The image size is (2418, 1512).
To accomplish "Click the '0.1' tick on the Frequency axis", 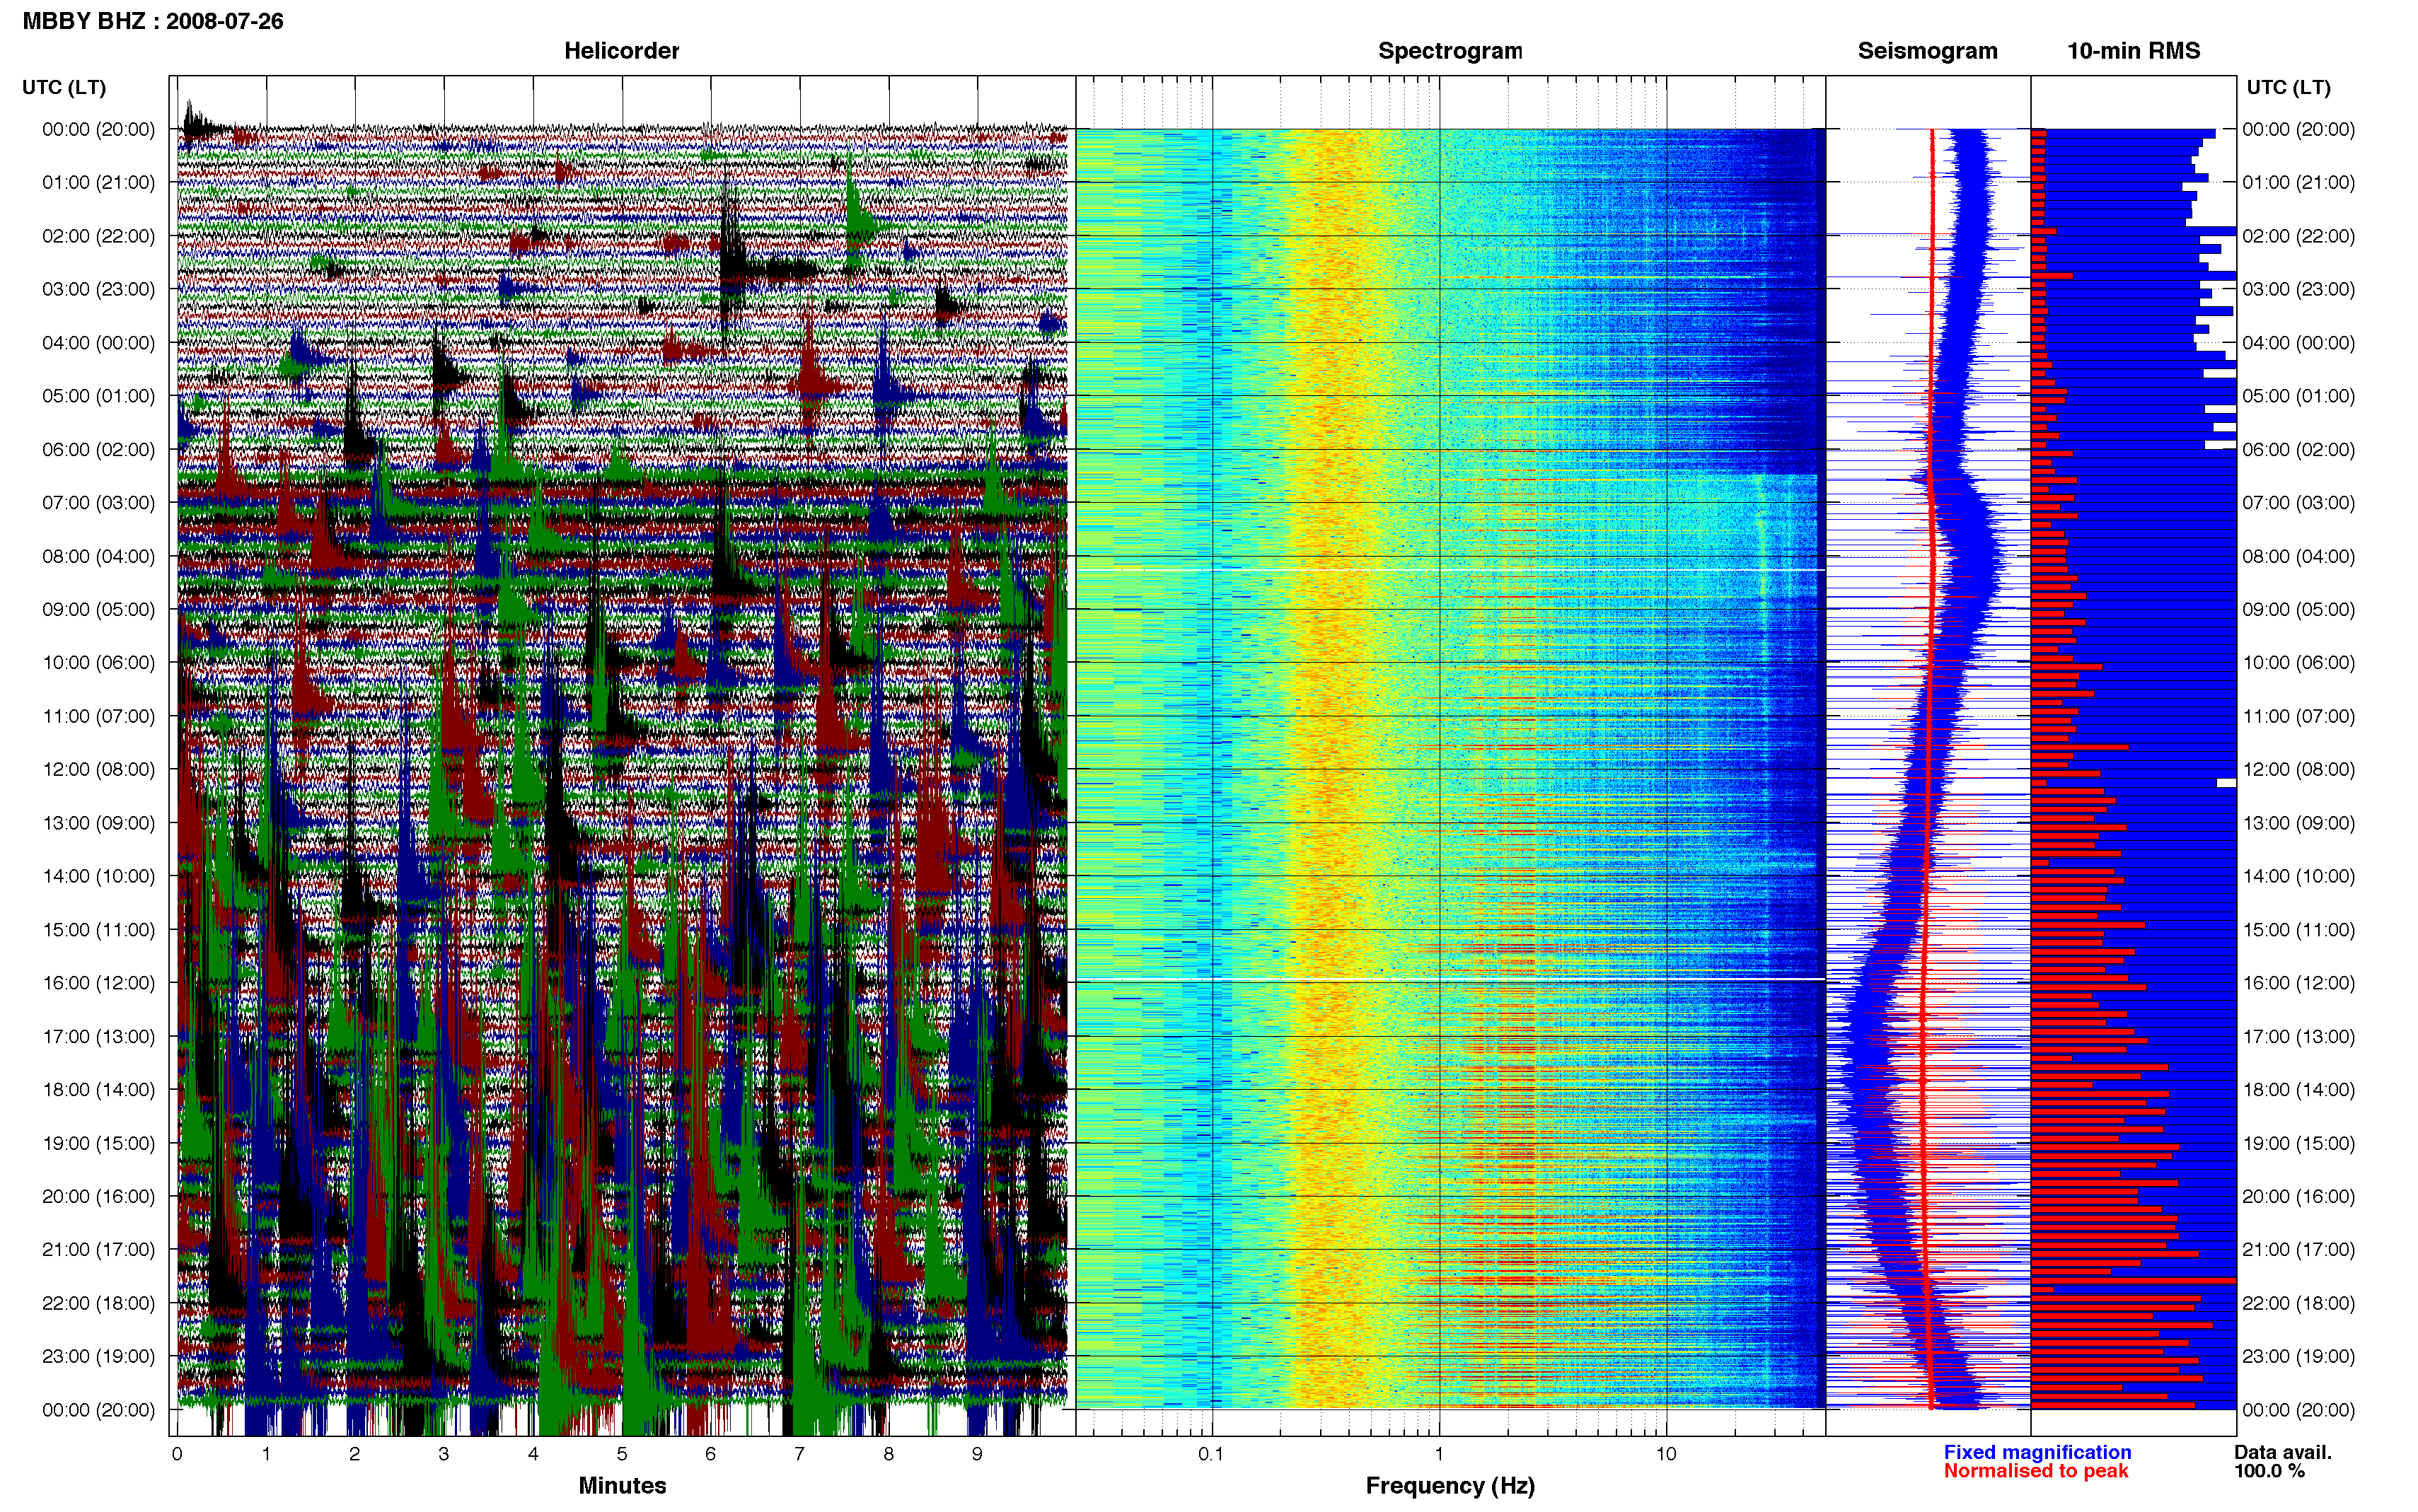I will point(1211,1454).
